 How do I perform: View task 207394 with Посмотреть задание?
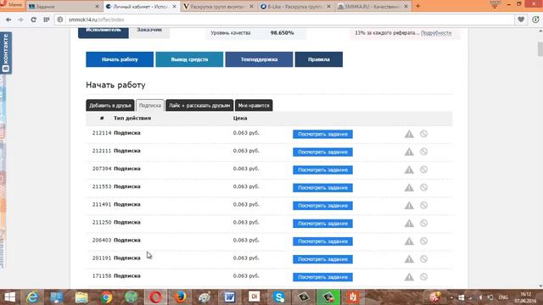click(322, 169)
